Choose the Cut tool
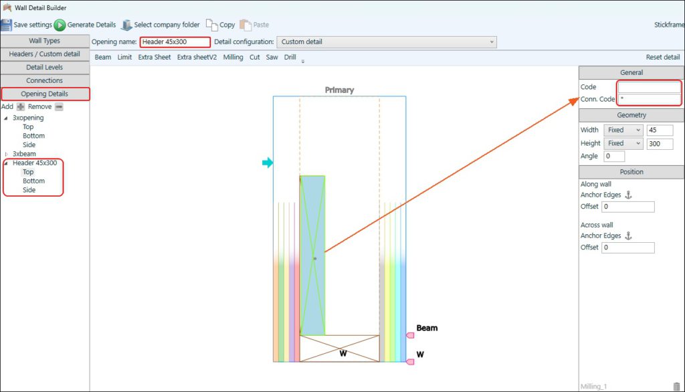 (254, 58)
